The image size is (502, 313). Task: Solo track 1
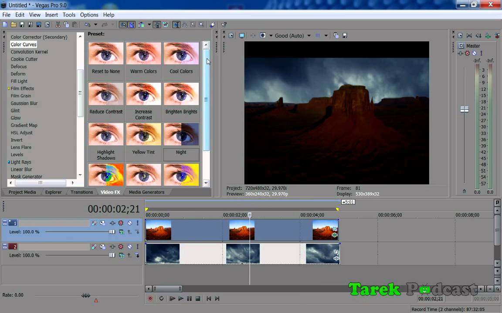click(x=138, y=223)
